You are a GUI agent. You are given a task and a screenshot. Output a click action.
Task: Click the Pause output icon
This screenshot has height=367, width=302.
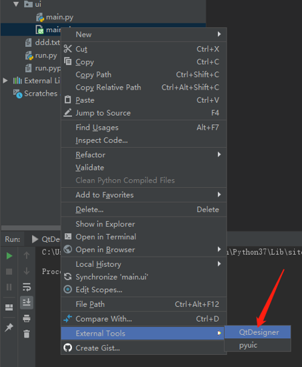(x=9, y=287)
